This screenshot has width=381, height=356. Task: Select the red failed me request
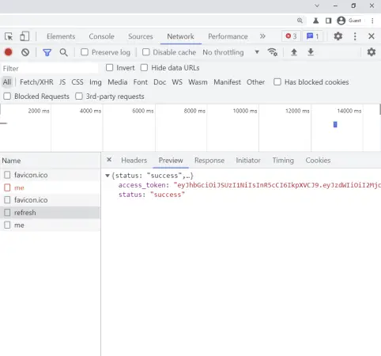point(19,187)
